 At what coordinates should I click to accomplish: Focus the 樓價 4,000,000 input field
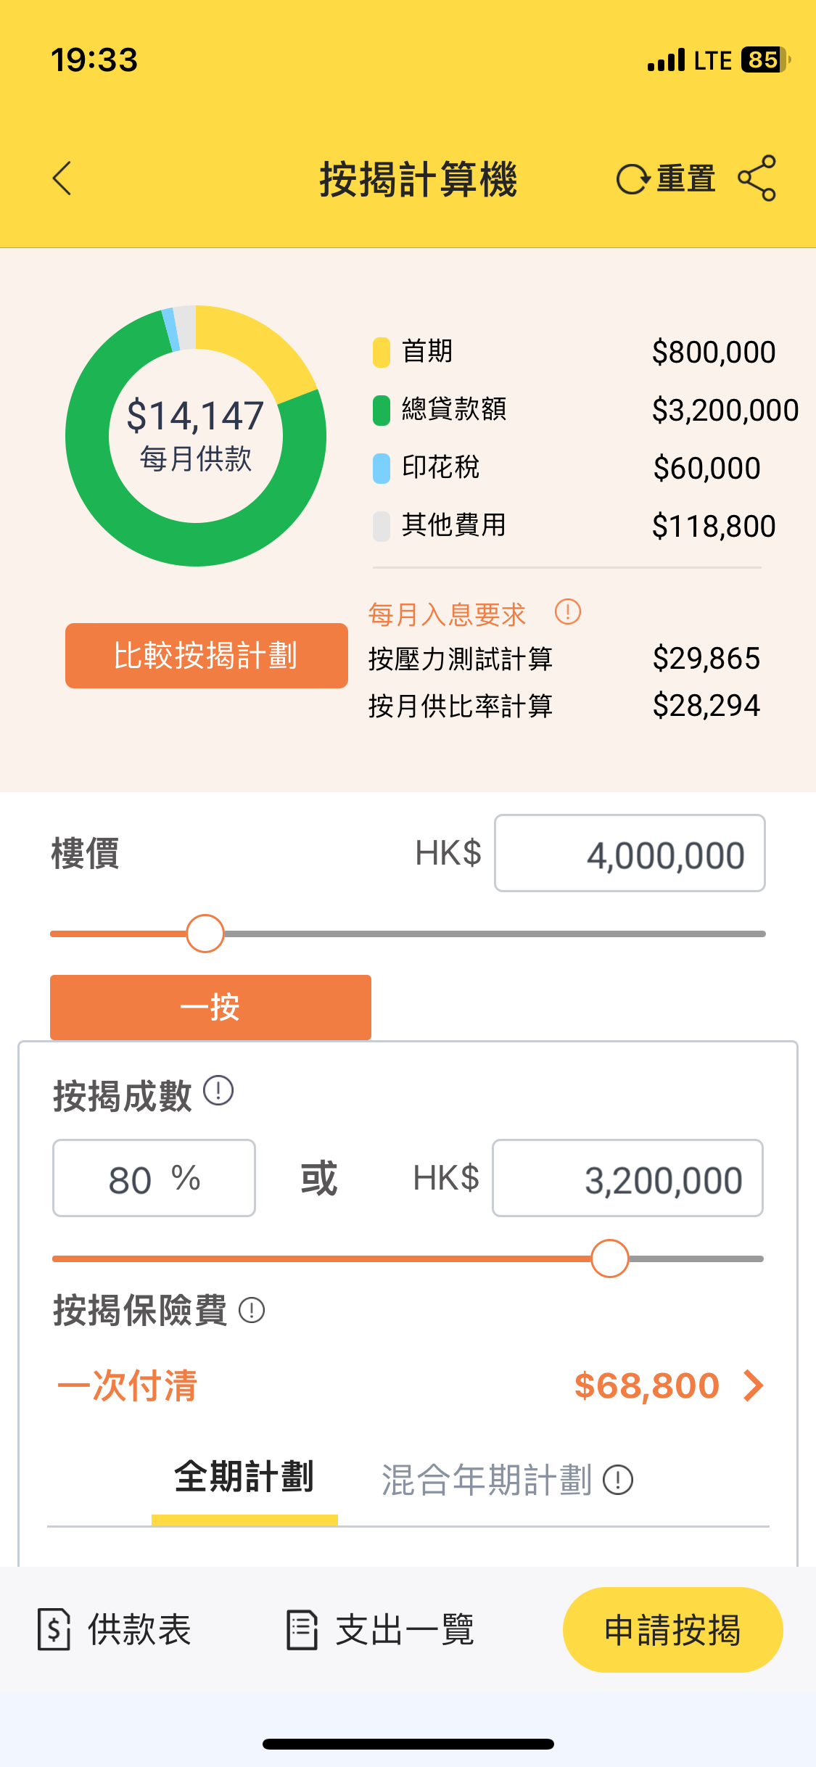630,853
